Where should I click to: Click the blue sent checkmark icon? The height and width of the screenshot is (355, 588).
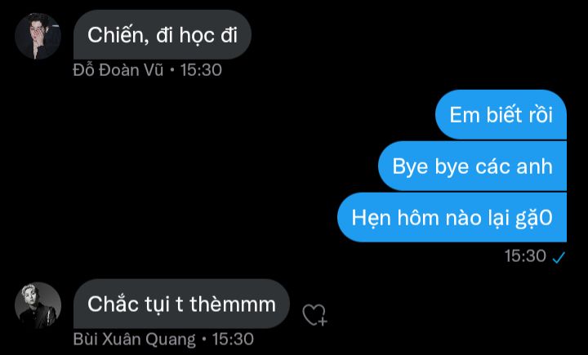559,257
